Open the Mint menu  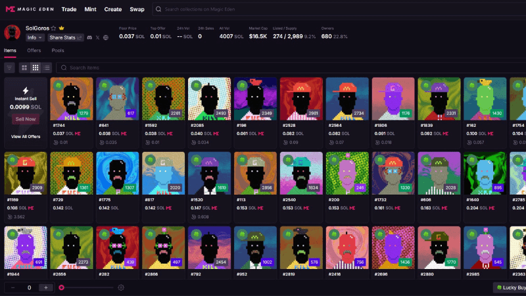[90, 9]
